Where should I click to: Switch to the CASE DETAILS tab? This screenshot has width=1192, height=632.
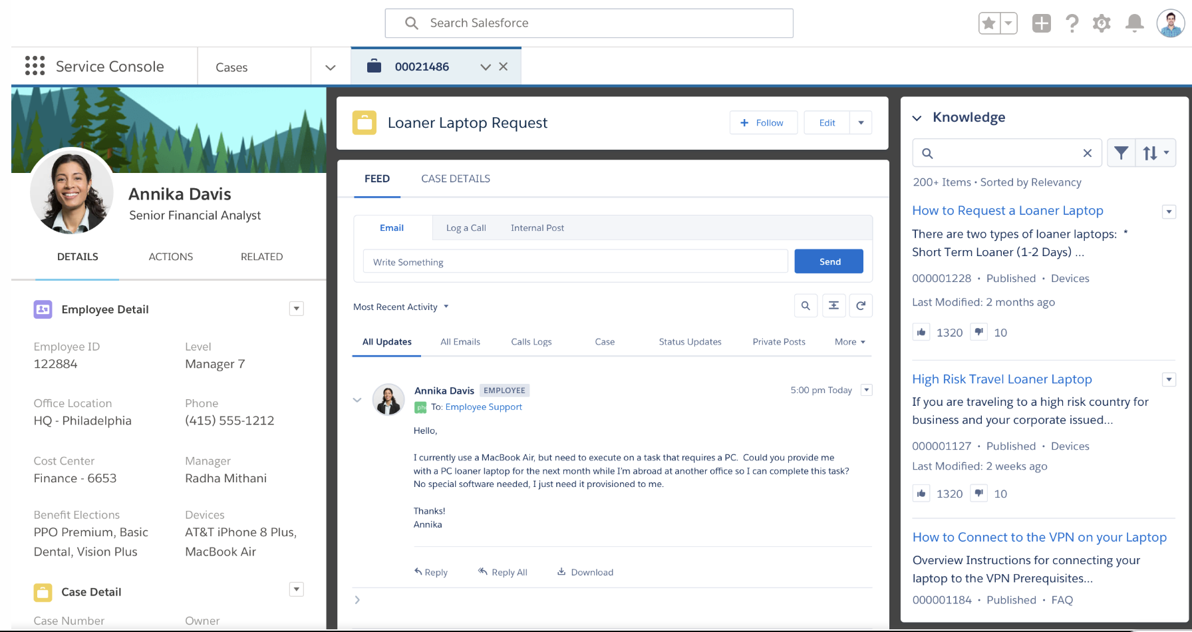[456, 178]
